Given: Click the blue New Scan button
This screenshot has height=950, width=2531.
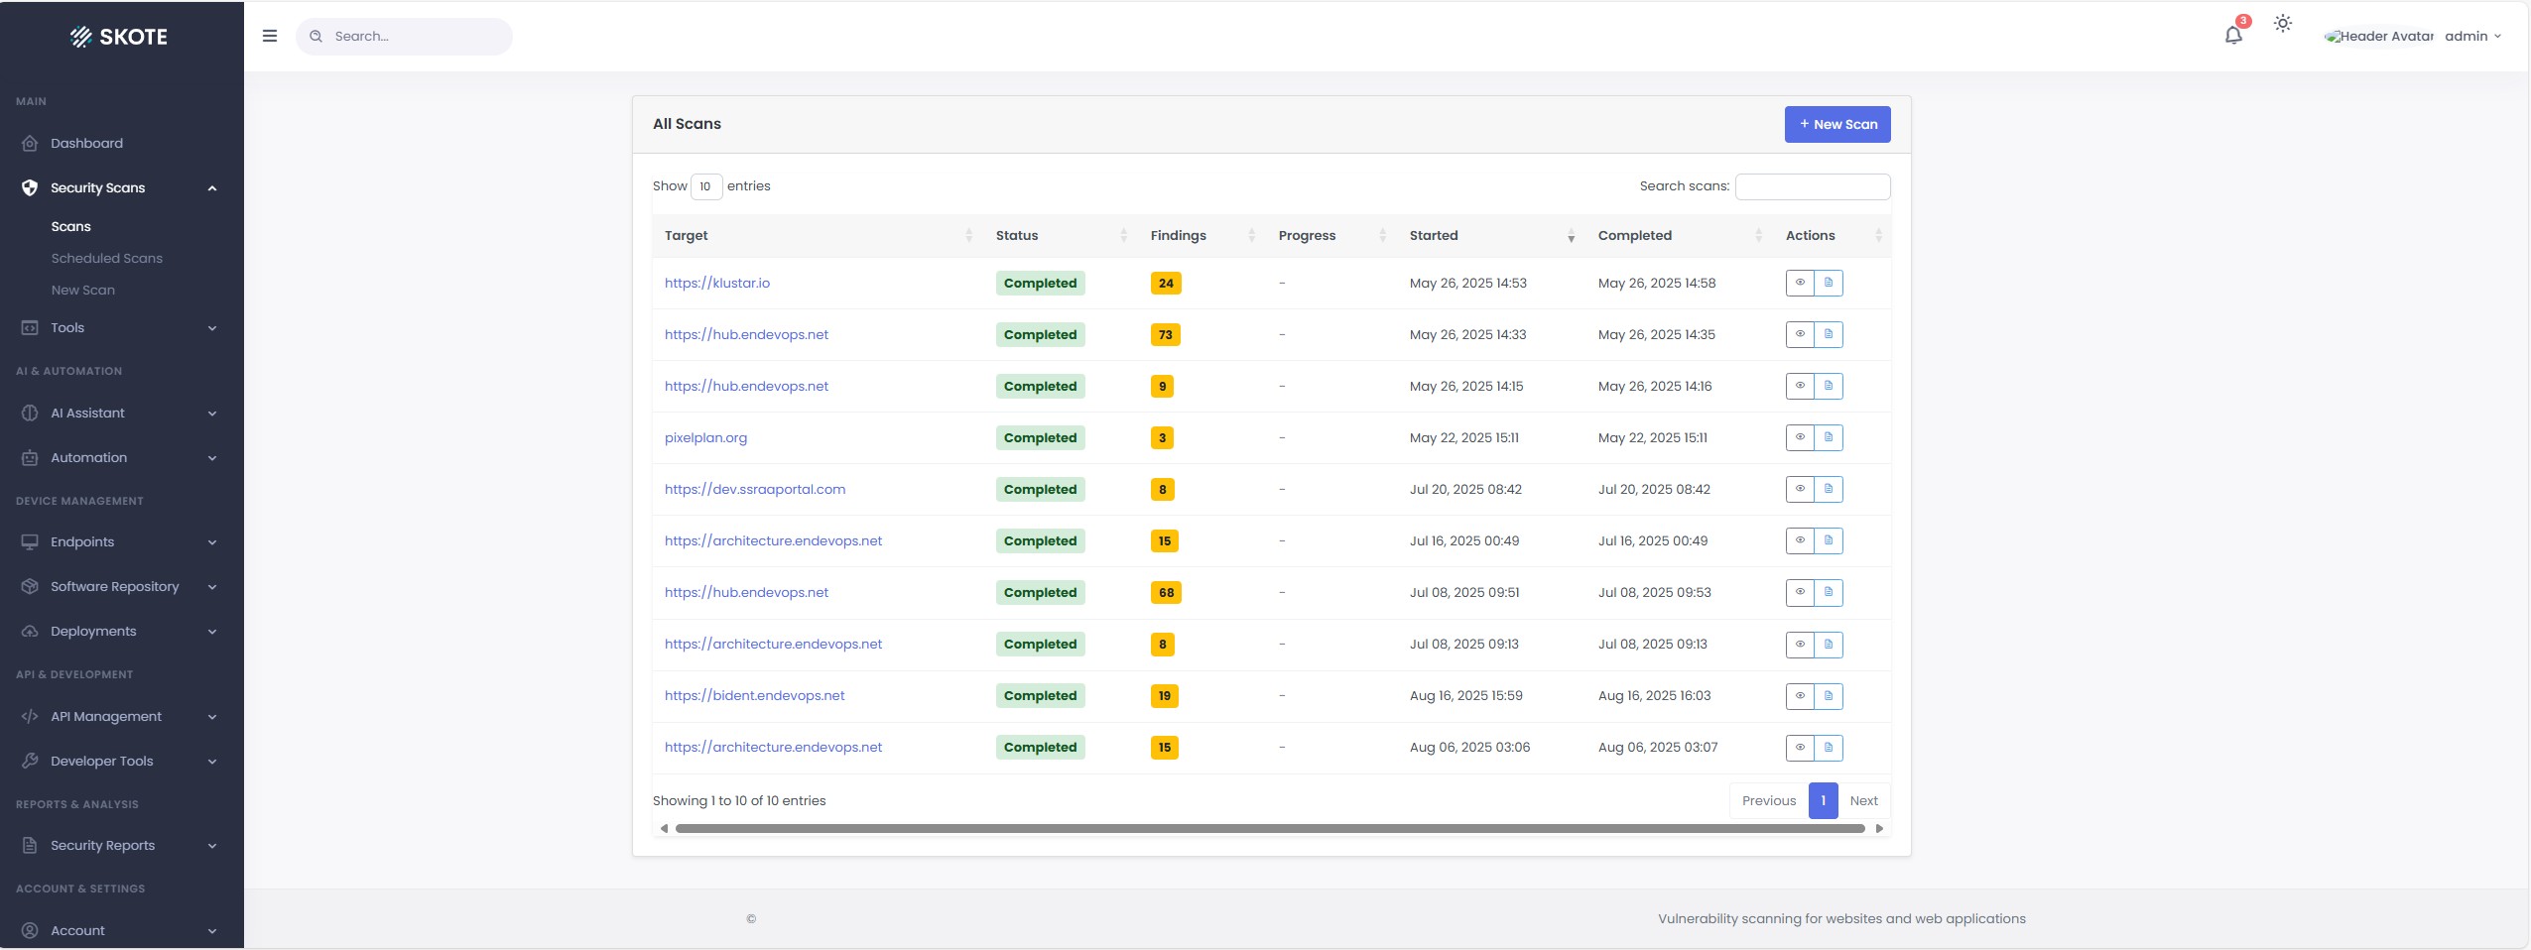Looking at the screenshot, I should (x=1836, y=125).
